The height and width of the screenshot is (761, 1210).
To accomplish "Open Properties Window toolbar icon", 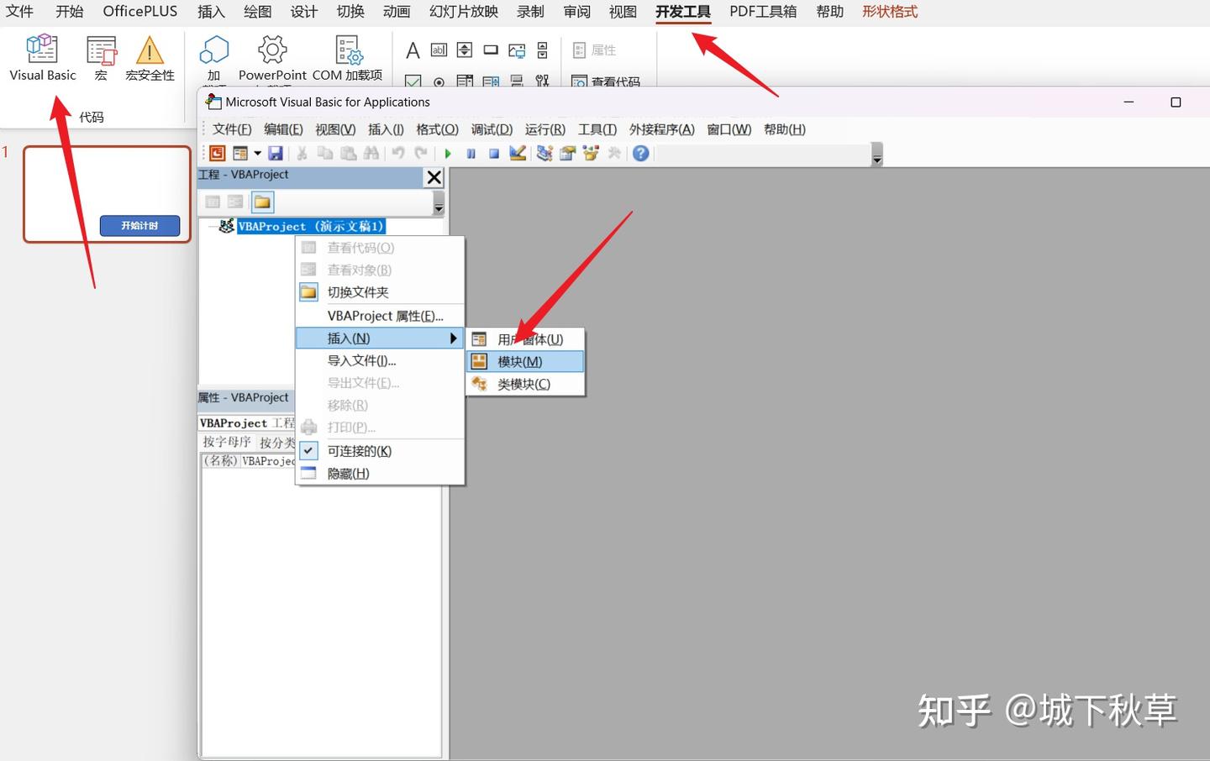I will (x=568, y=153).
